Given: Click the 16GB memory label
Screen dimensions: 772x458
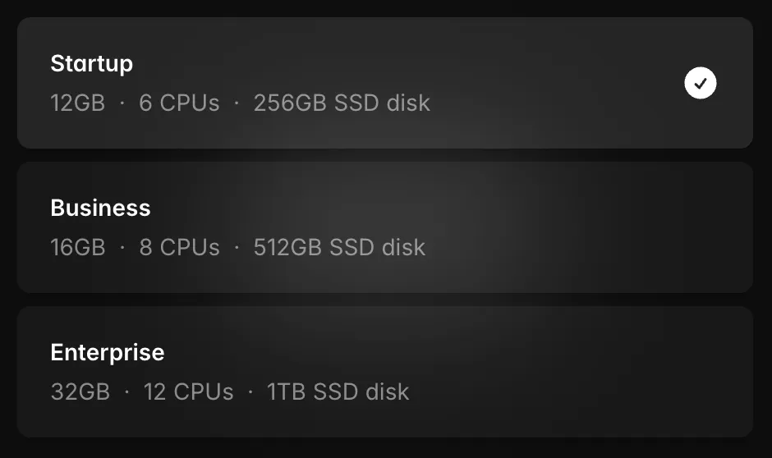Looking at the screenshot, I should (x=78, y=248).
